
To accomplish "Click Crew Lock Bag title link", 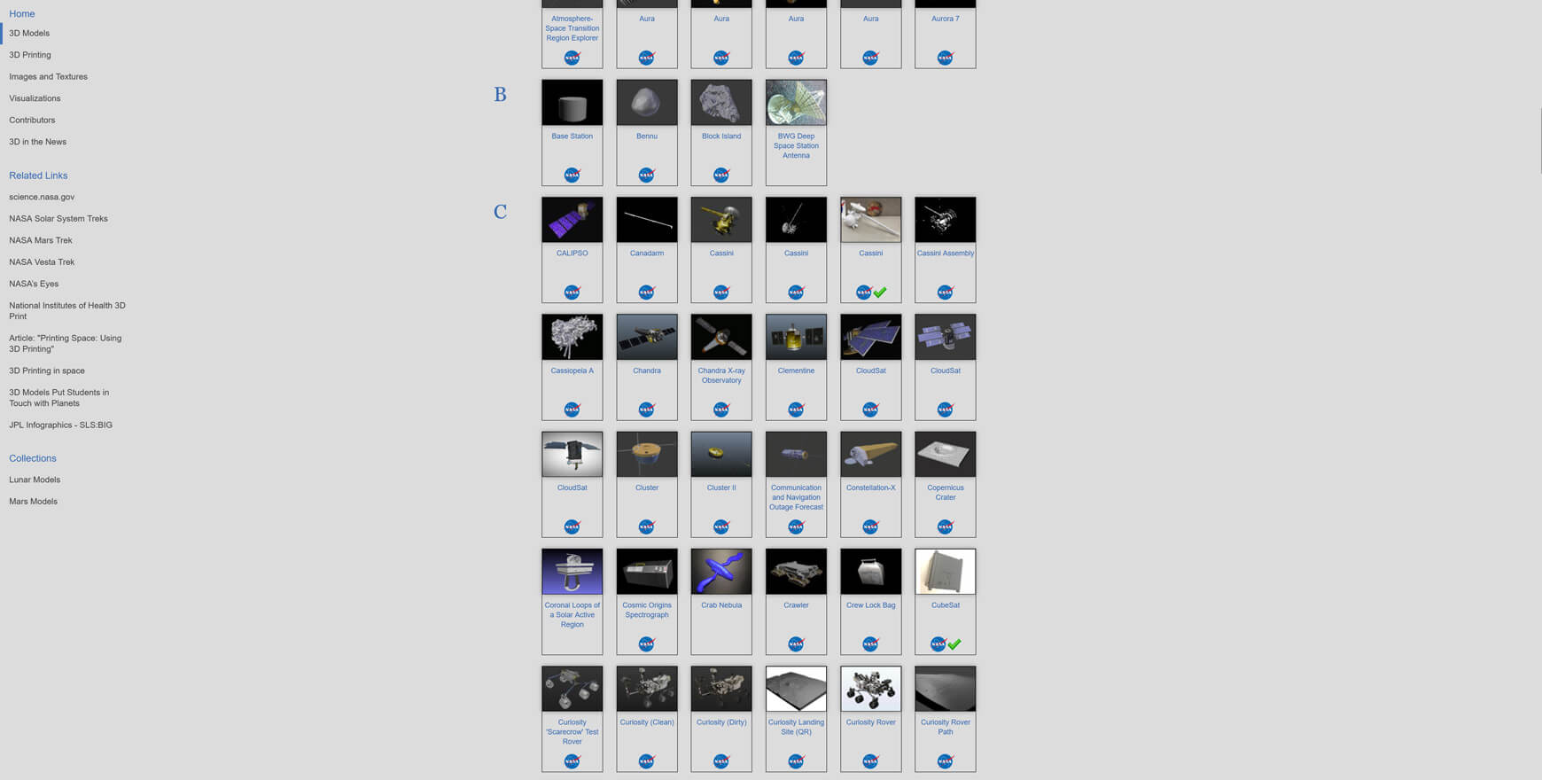I will [871, 605].
